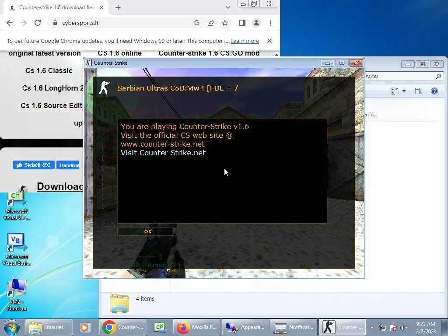Open Visual C# taskbar item
448x336 pixels.
point(160,327)
